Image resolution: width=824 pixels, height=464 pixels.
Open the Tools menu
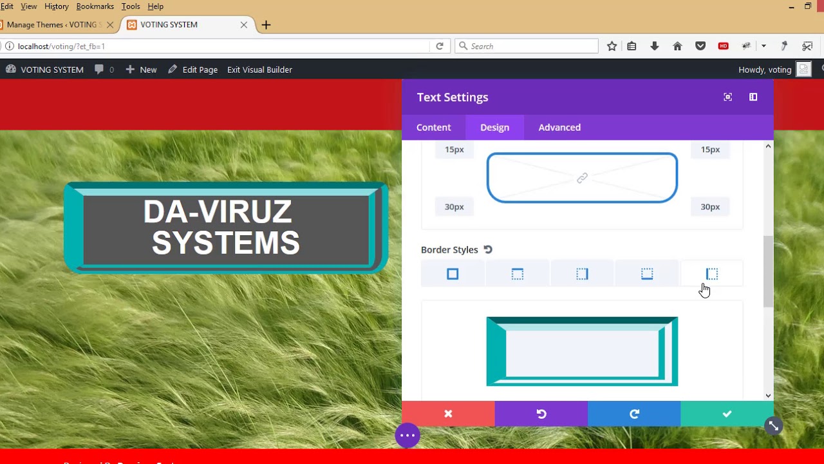coord(131,6)
